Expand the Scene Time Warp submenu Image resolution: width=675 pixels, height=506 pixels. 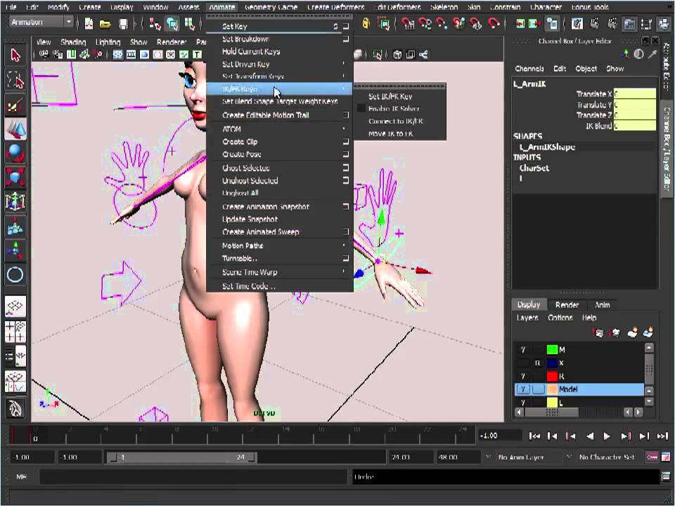(x=279, y=272)
